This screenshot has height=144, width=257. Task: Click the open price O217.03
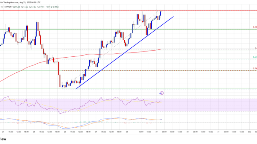click(16, 7)
